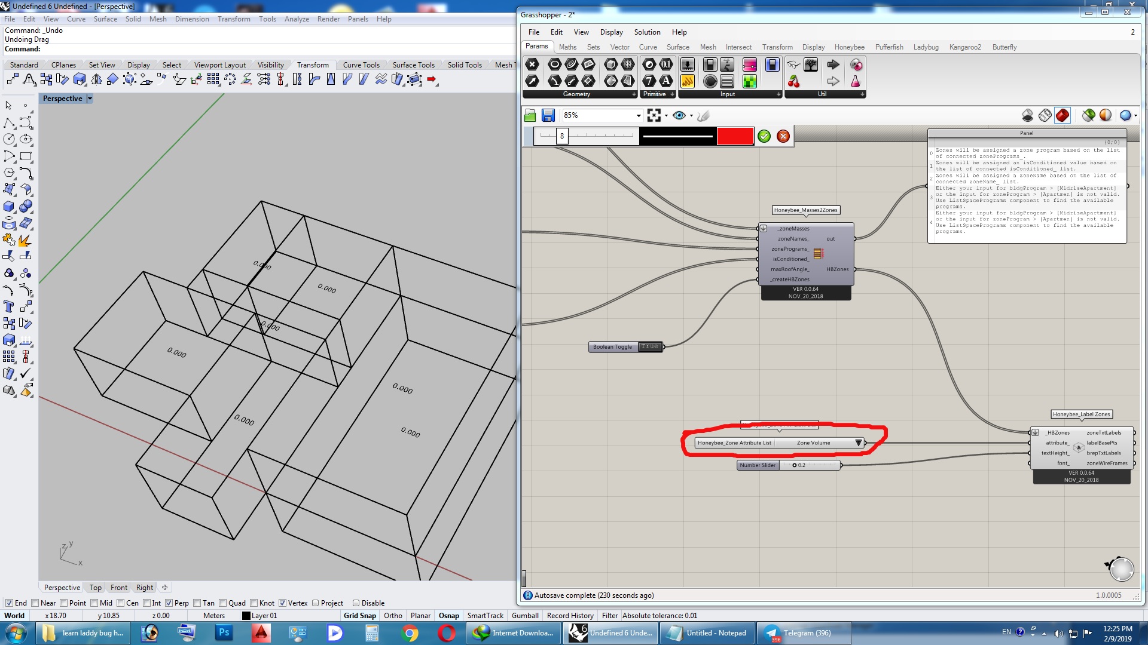Screen dimensions: 1148x645
Task: Select the Gradient input component icon
Action: pos(750,64)
